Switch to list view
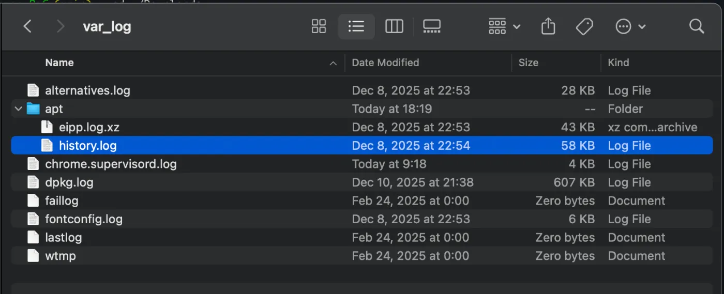Image resolution: width=724 pixels, height=294 pixels. click(356, 26)
